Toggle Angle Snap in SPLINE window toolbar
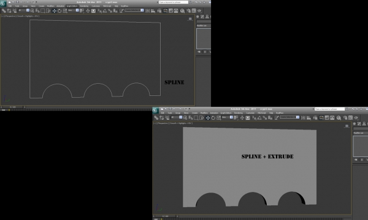The width and height of the screenshot is (368, 220). [x=105, y=10]
